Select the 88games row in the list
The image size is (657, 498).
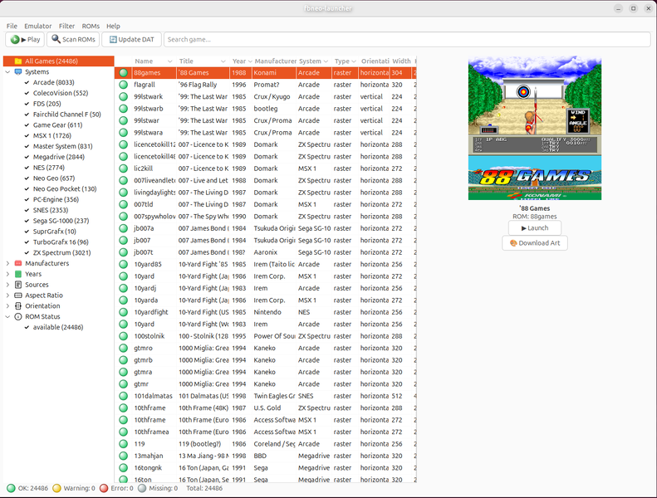click(x=265, y=73)
